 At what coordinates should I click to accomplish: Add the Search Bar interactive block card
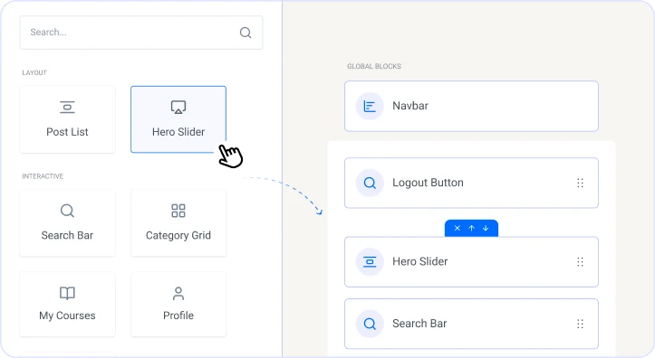67,223
